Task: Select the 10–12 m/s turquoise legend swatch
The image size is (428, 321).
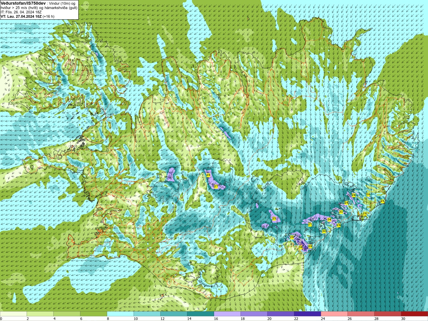Action: pyautogui.click(x=147, y=314)
